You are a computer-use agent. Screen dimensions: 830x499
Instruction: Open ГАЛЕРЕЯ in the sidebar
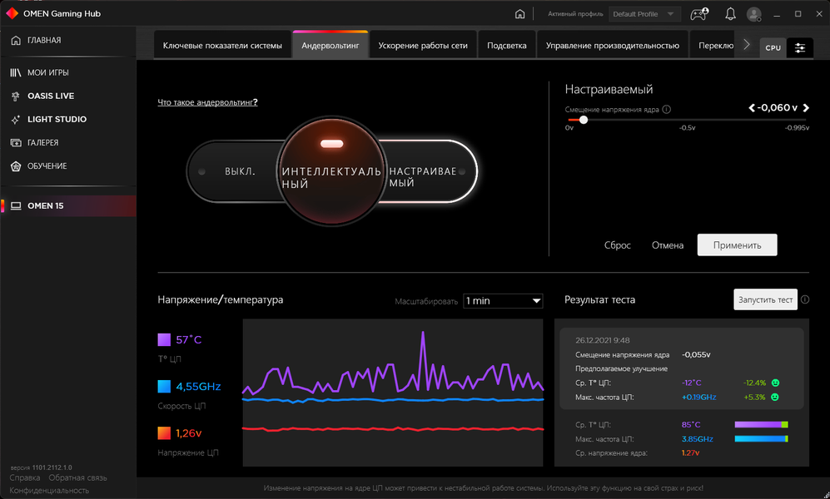(67, 142)
